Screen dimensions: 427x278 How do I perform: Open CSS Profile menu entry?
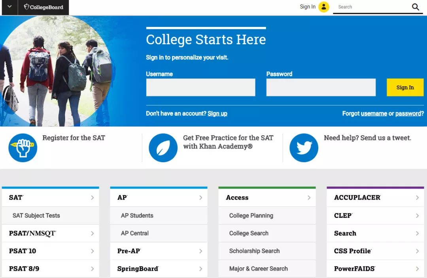click(x=375, y=251)
